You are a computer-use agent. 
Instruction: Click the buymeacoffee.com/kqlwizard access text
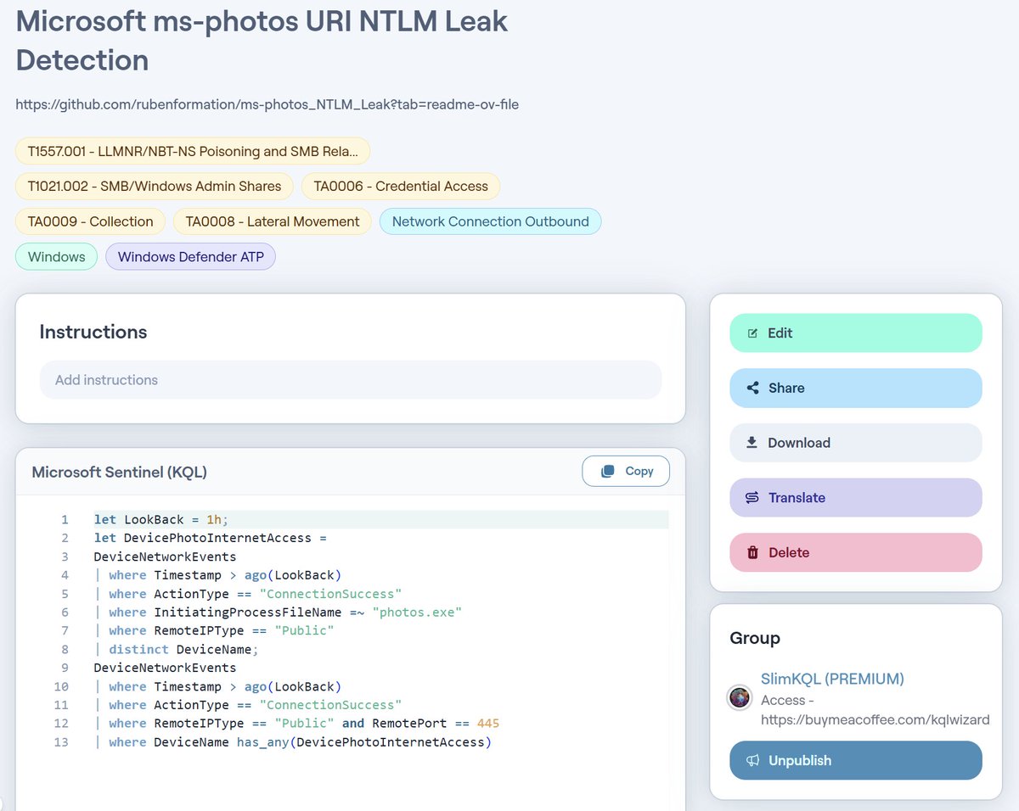[x=875, y=710]
